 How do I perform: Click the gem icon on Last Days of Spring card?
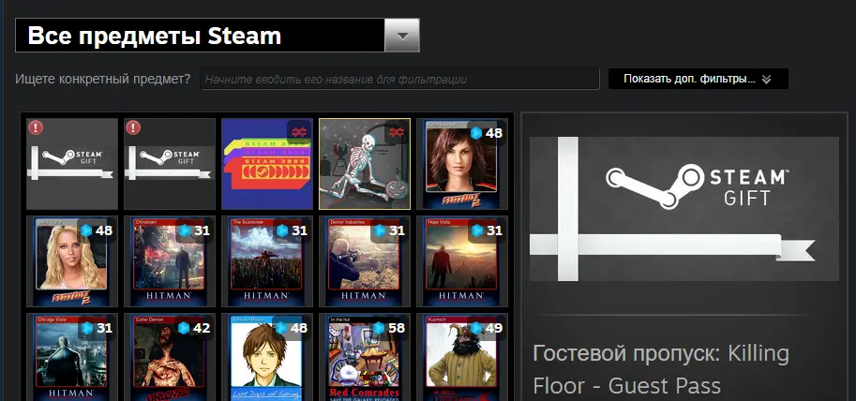pyautogui.click(x=281, y=328)
